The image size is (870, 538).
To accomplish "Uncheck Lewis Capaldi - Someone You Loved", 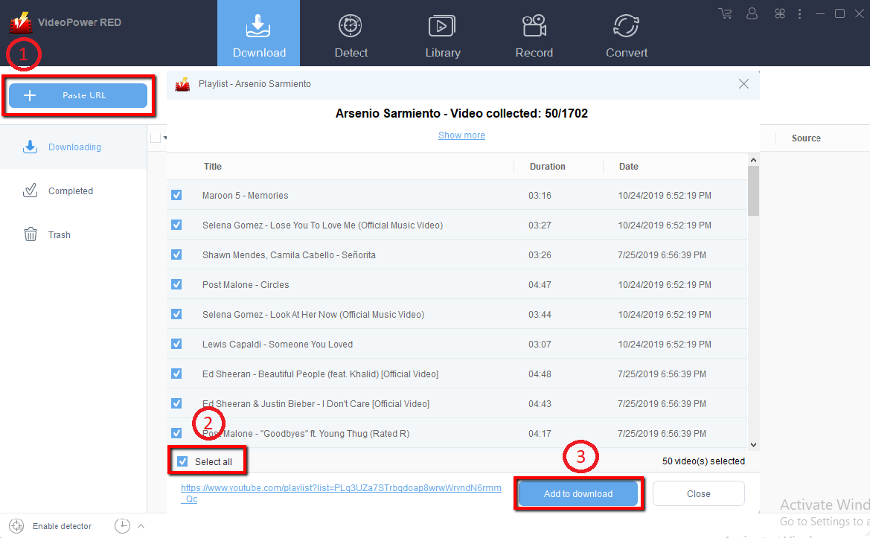I will tap(176, 344).
